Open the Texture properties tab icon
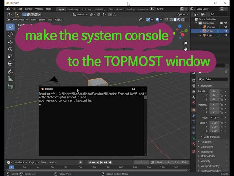 click(194, 151)
